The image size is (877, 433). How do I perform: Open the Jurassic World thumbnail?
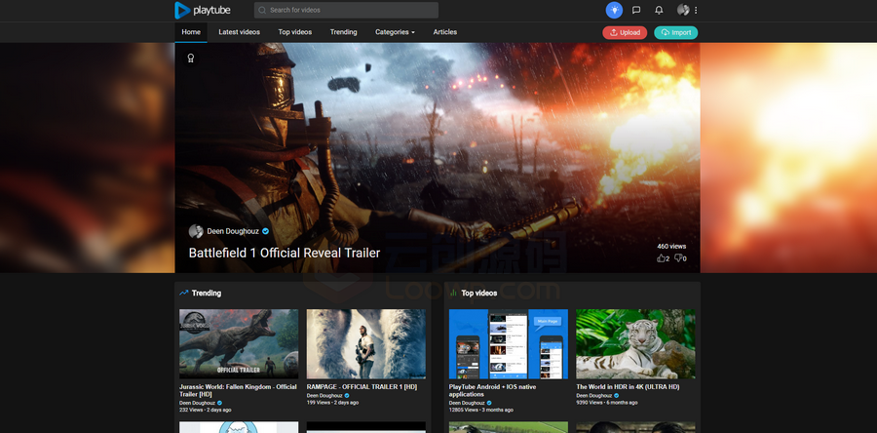click(x=239, y=344)
